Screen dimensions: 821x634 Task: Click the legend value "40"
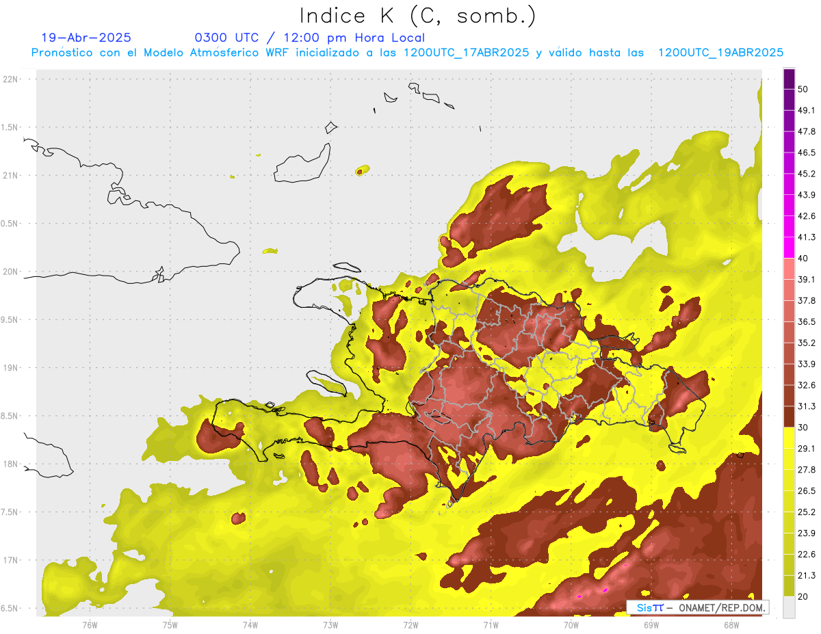point(804,258)
